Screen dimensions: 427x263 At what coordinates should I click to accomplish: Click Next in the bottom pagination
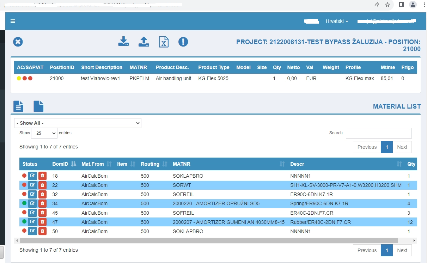402,250
